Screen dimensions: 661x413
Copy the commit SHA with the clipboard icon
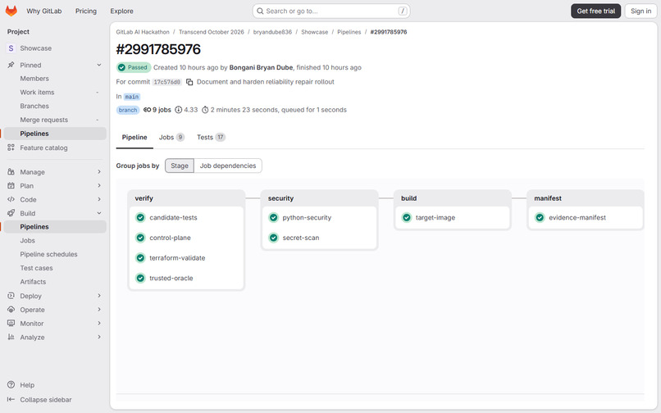click(189, 82)
